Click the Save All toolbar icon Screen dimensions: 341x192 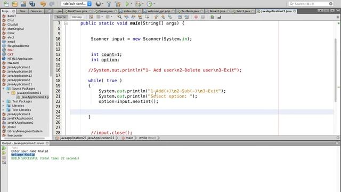point(32,4)
